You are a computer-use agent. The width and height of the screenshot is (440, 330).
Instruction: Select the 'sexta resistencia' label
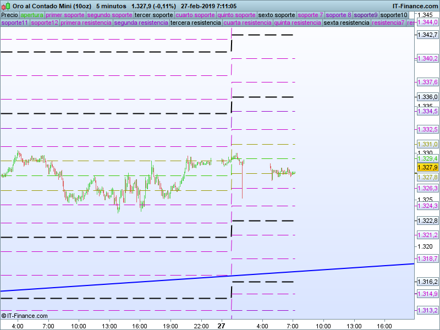pyautogui.click(x=346, y=23)
